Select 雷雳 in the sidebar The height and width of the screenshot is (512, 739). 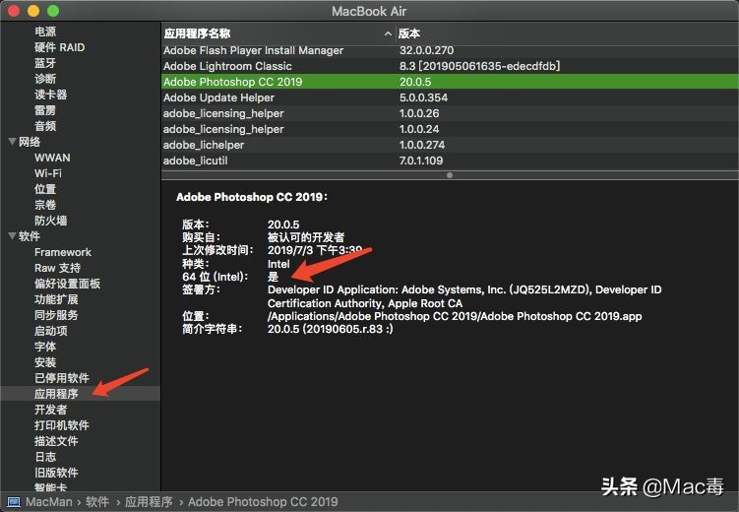[45, 110]
